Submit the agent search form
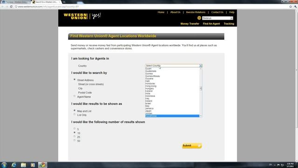 pyautogui.click(x=192, y=146)
